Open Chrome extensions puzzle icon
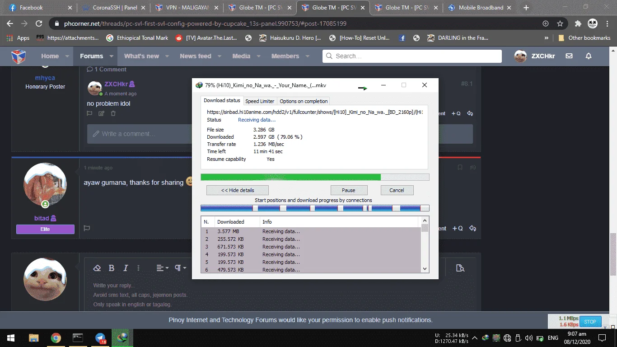This screenshot has height=347, width=617. 578,23
